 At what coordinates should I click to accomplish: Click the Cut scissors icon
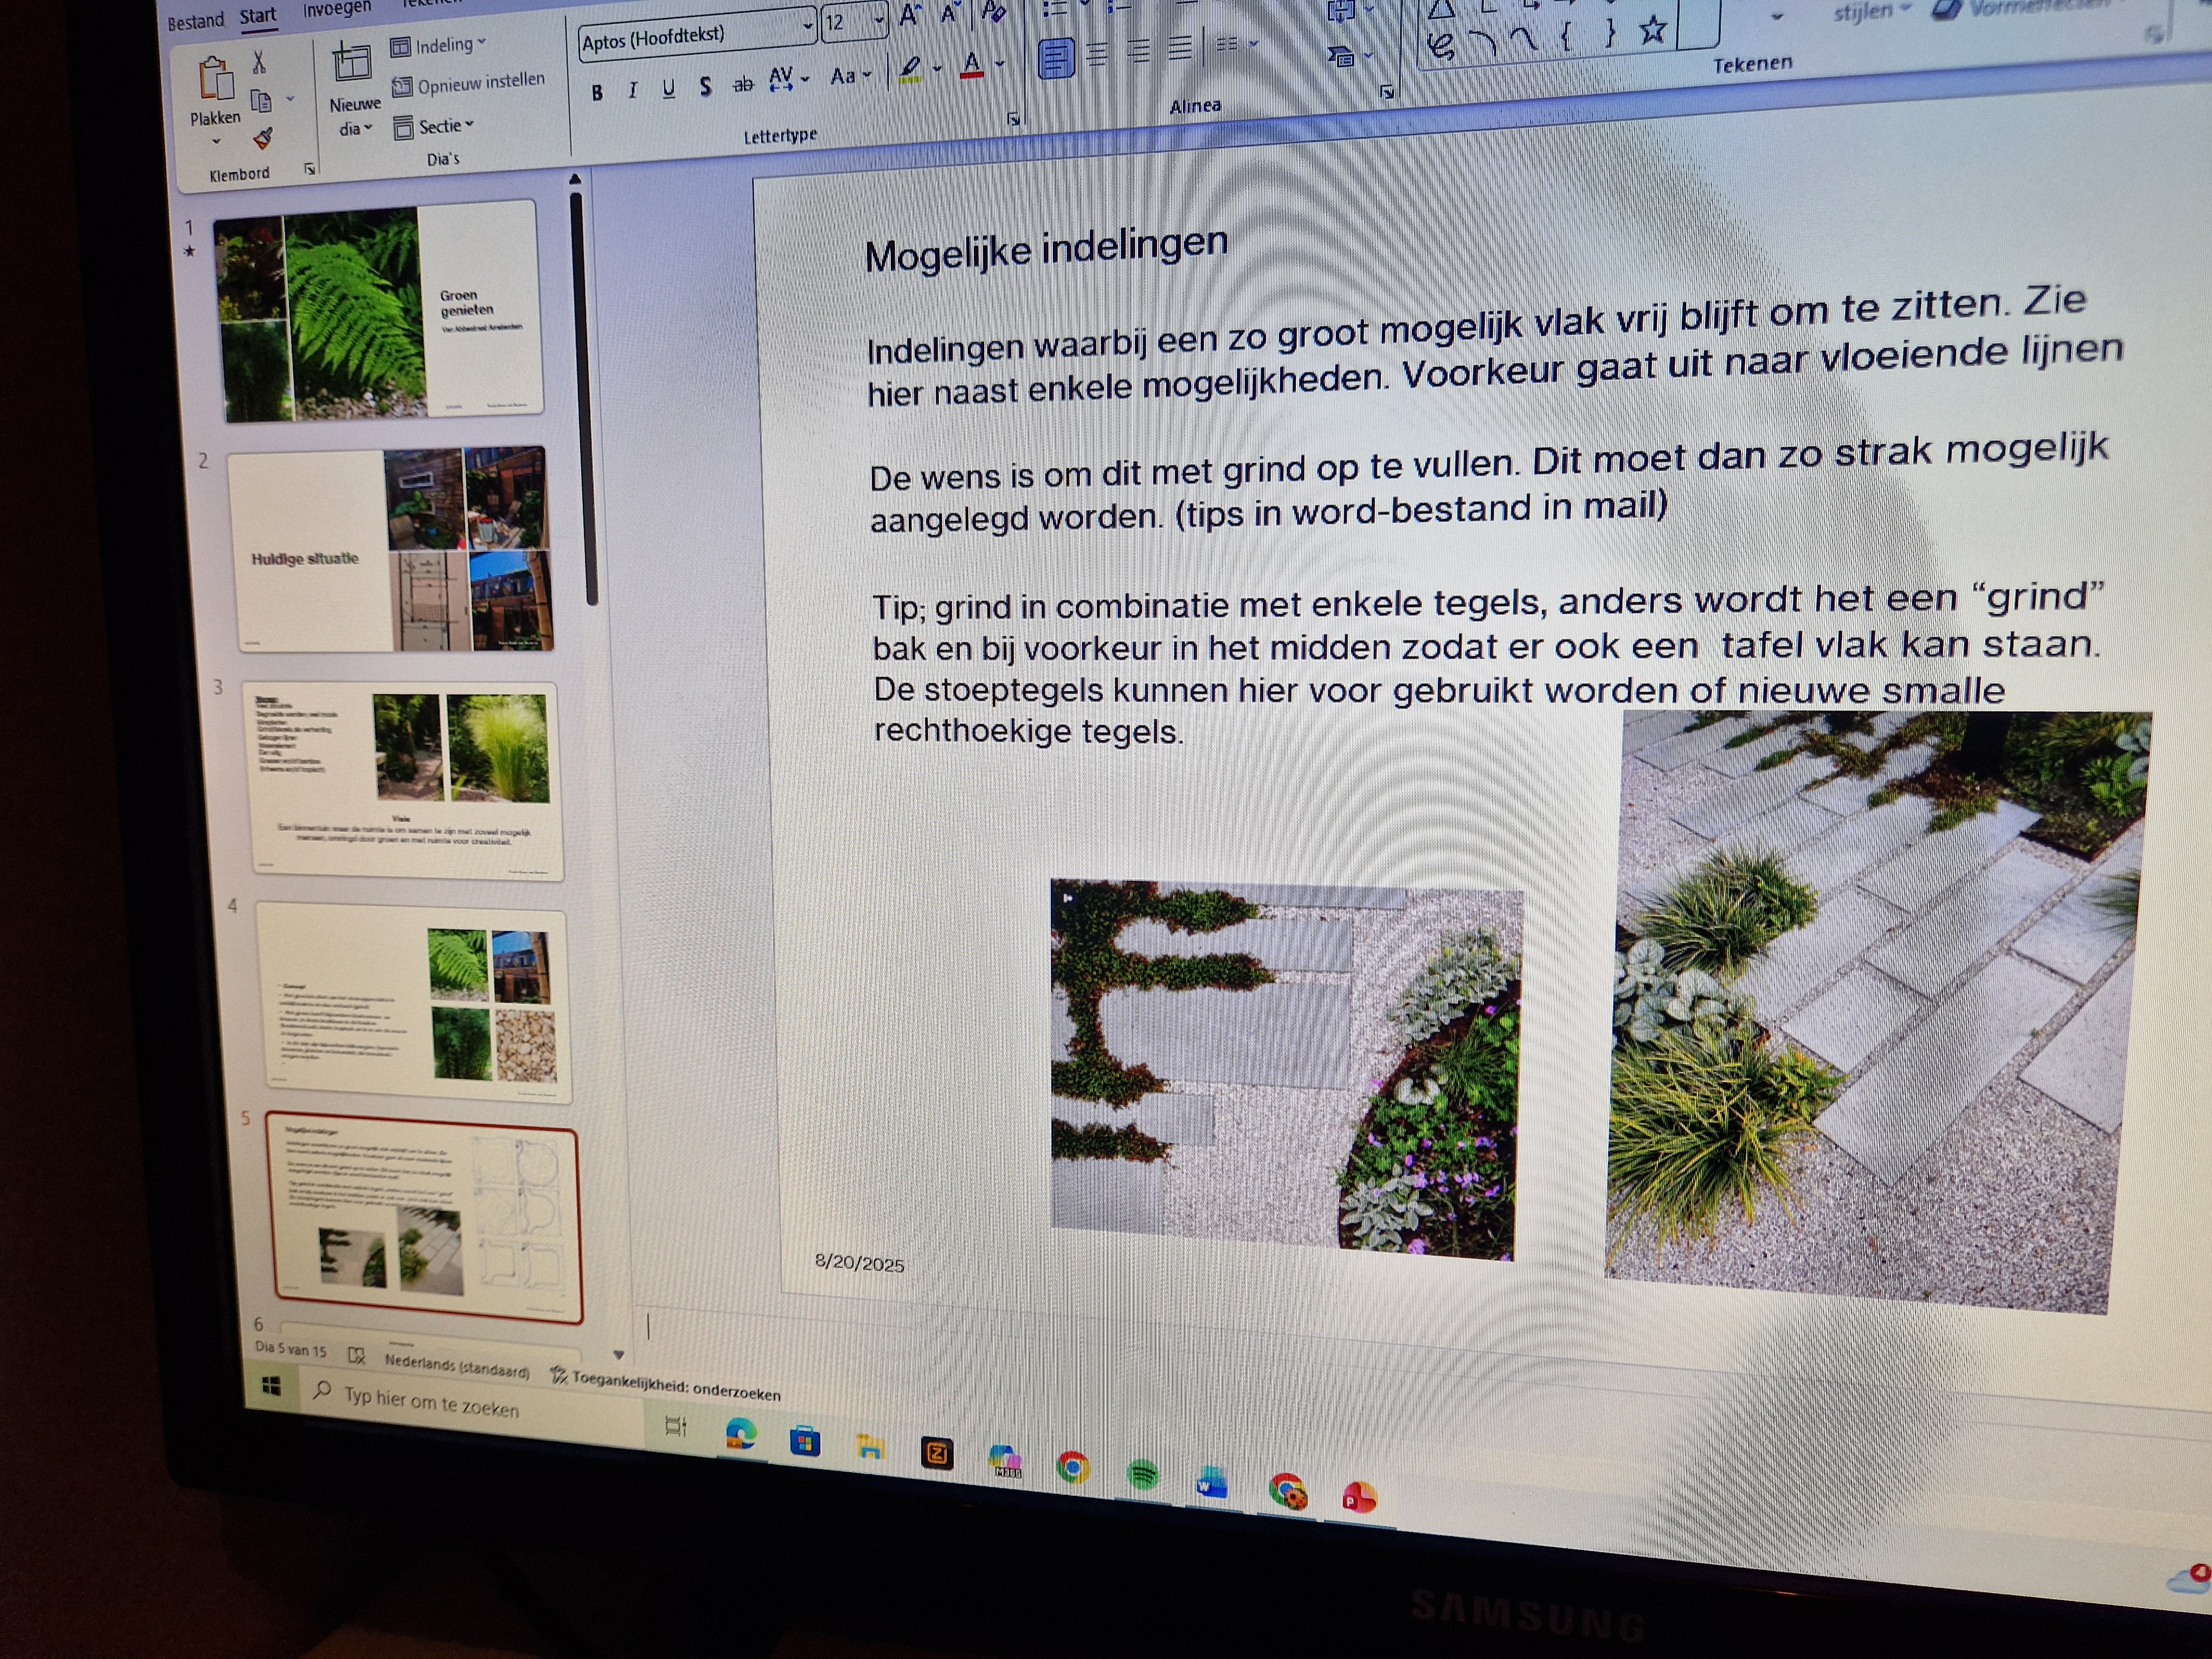pyautogui.click(x=259, y=63)
